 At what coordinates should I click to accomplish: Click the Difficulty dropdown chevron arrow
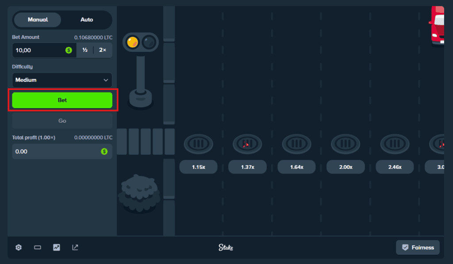coord(106,80)
